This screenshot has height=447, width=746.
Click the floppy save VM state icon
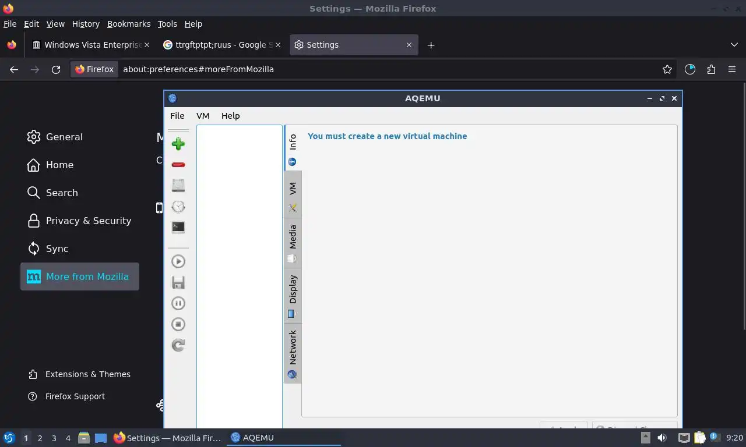pyautogui.click(x=178, y=282)
